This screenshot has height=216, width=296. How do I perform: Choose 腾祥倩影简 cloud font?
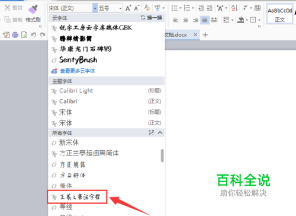[x=107, y=39]
